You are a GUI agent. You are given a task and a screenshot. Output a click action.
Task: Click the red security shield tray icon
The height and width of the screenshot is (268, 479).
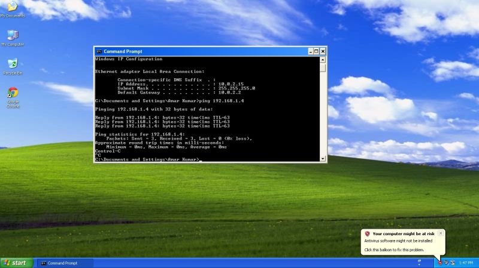[440, 263]
